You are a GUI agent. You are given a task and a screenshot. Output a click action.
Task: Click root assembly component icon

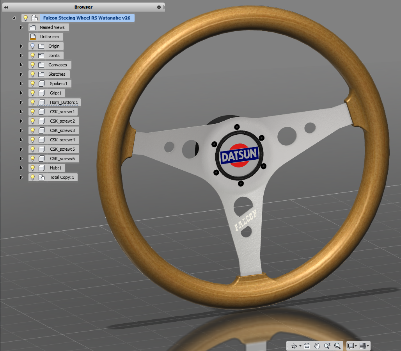35,18
